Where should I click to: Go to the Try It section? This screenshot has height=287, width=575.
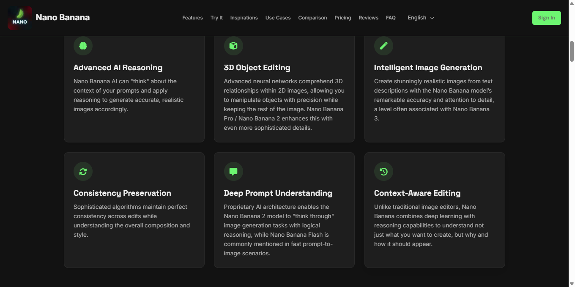coord(216,18)
